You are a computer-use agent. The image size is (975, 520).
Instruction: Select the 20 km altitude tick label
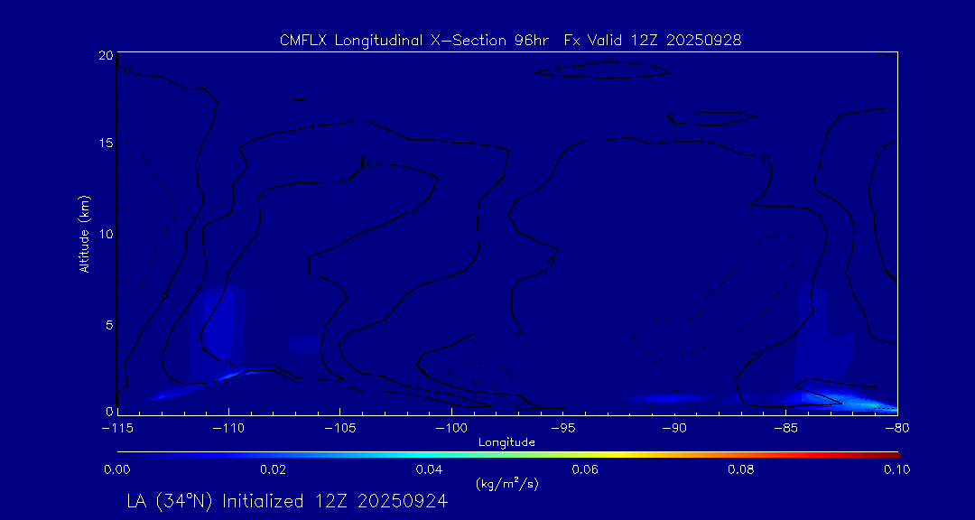coord(105,56)
